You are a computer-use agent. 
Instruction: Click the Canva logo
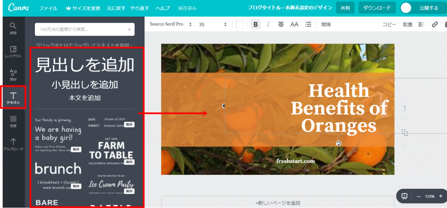click(x=18, y=8)
